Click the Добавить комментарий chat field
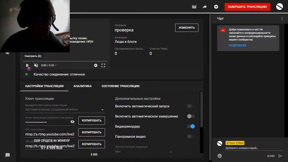Viewport: 288px width, 162px height. pyautogui.click(x=253, y=148)
